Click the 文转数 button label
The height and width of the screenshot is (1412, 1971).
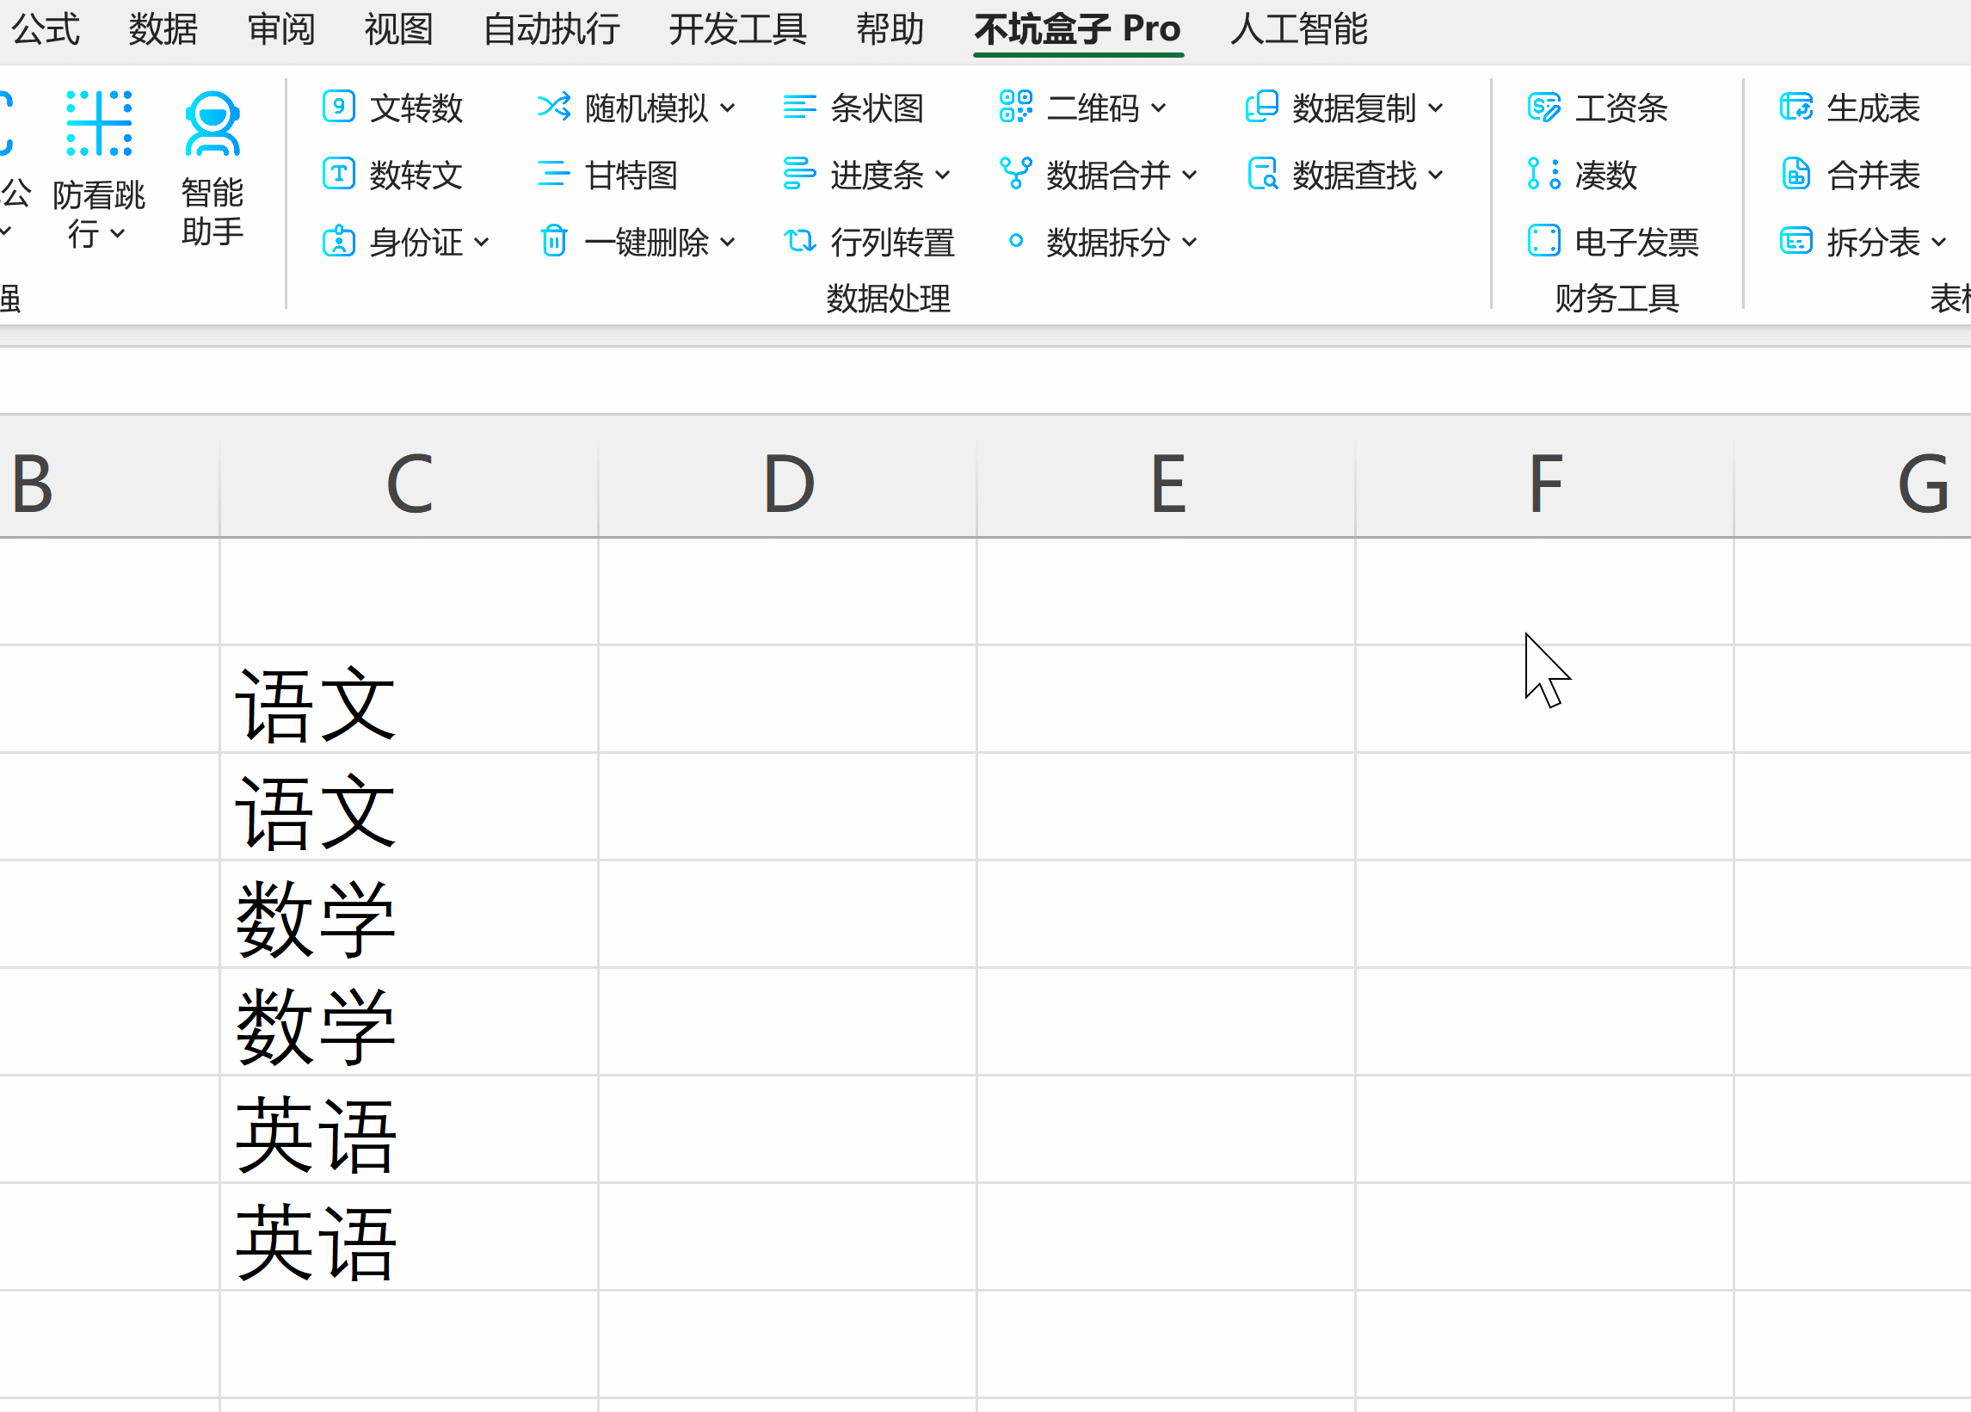(x=416, y=108)
